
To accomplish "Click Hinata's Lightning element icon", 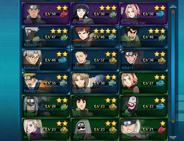I will tap(113, 15).
